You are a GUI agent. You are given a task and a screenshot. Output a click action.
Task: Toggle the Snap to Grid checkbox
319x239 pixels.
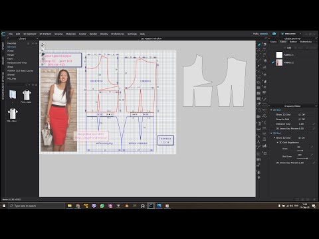(300, 119)
